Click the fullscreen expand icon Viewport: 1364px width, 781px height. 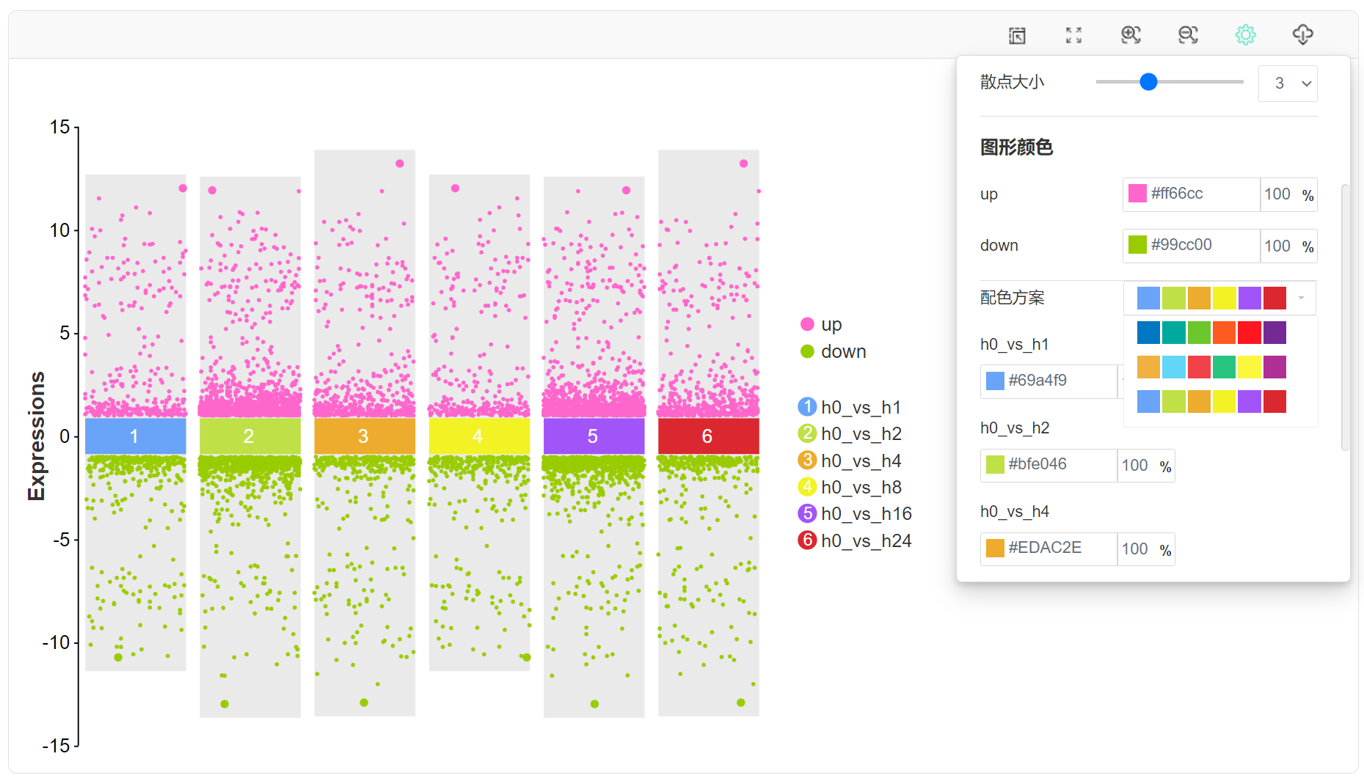point(1074,35)
